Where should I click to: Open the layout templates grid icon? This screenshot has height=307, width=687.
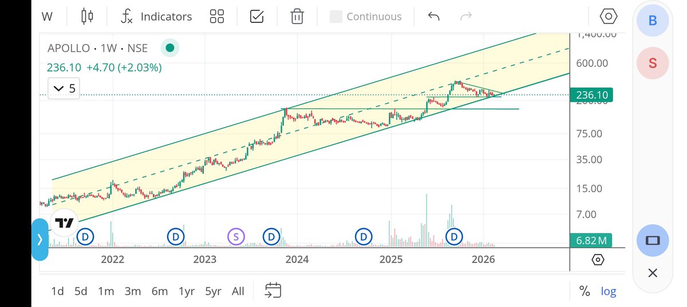click(217, 17)
